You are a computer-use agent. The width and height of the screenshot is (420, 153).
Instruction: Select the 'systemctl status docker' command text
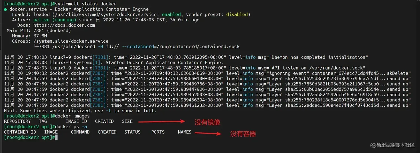pyautogui.click(x=86, y=4)
